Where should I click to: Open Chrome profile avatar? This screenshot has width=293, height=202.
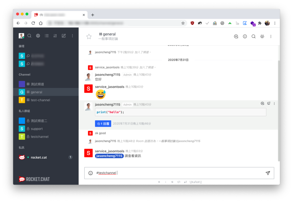tap(267, 23)
